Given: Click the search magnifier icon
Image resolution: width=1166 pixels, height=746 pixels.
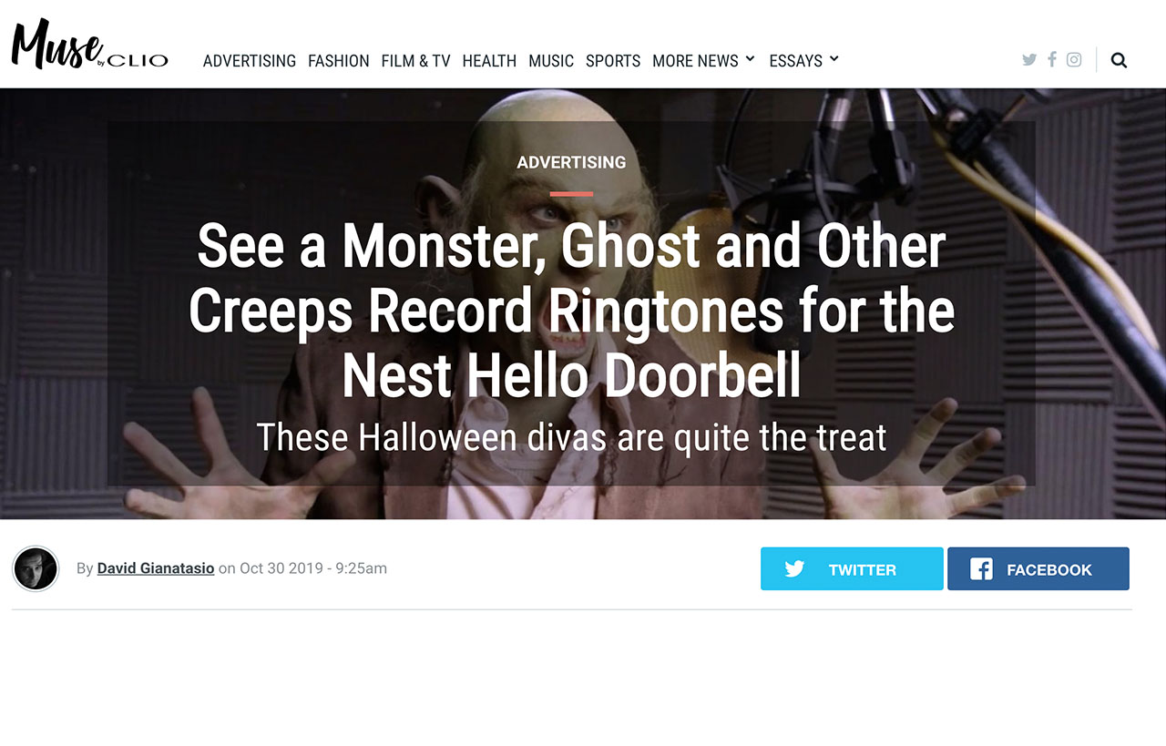Looking at the screenshot, I should click(x=1120, y=61).
